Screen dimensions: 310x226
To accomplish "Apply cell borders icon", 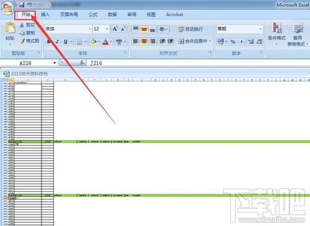I will [x=79, y=42].
